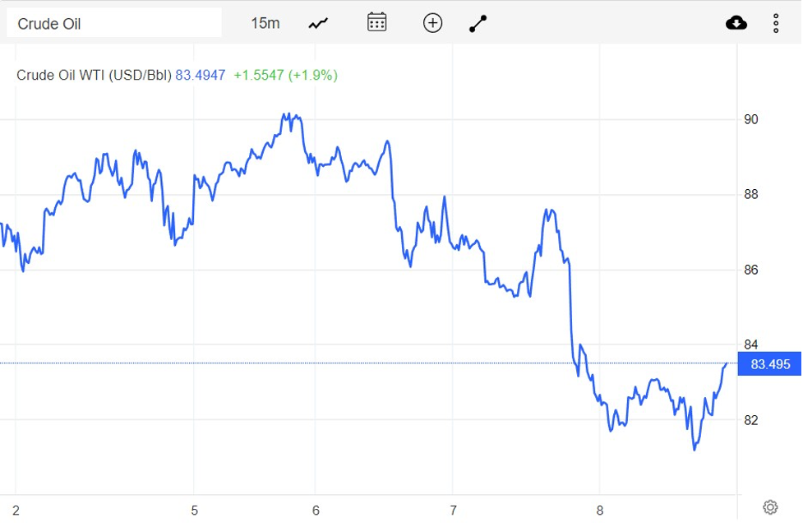Open the chart type line icon

[x=318, y=23]
